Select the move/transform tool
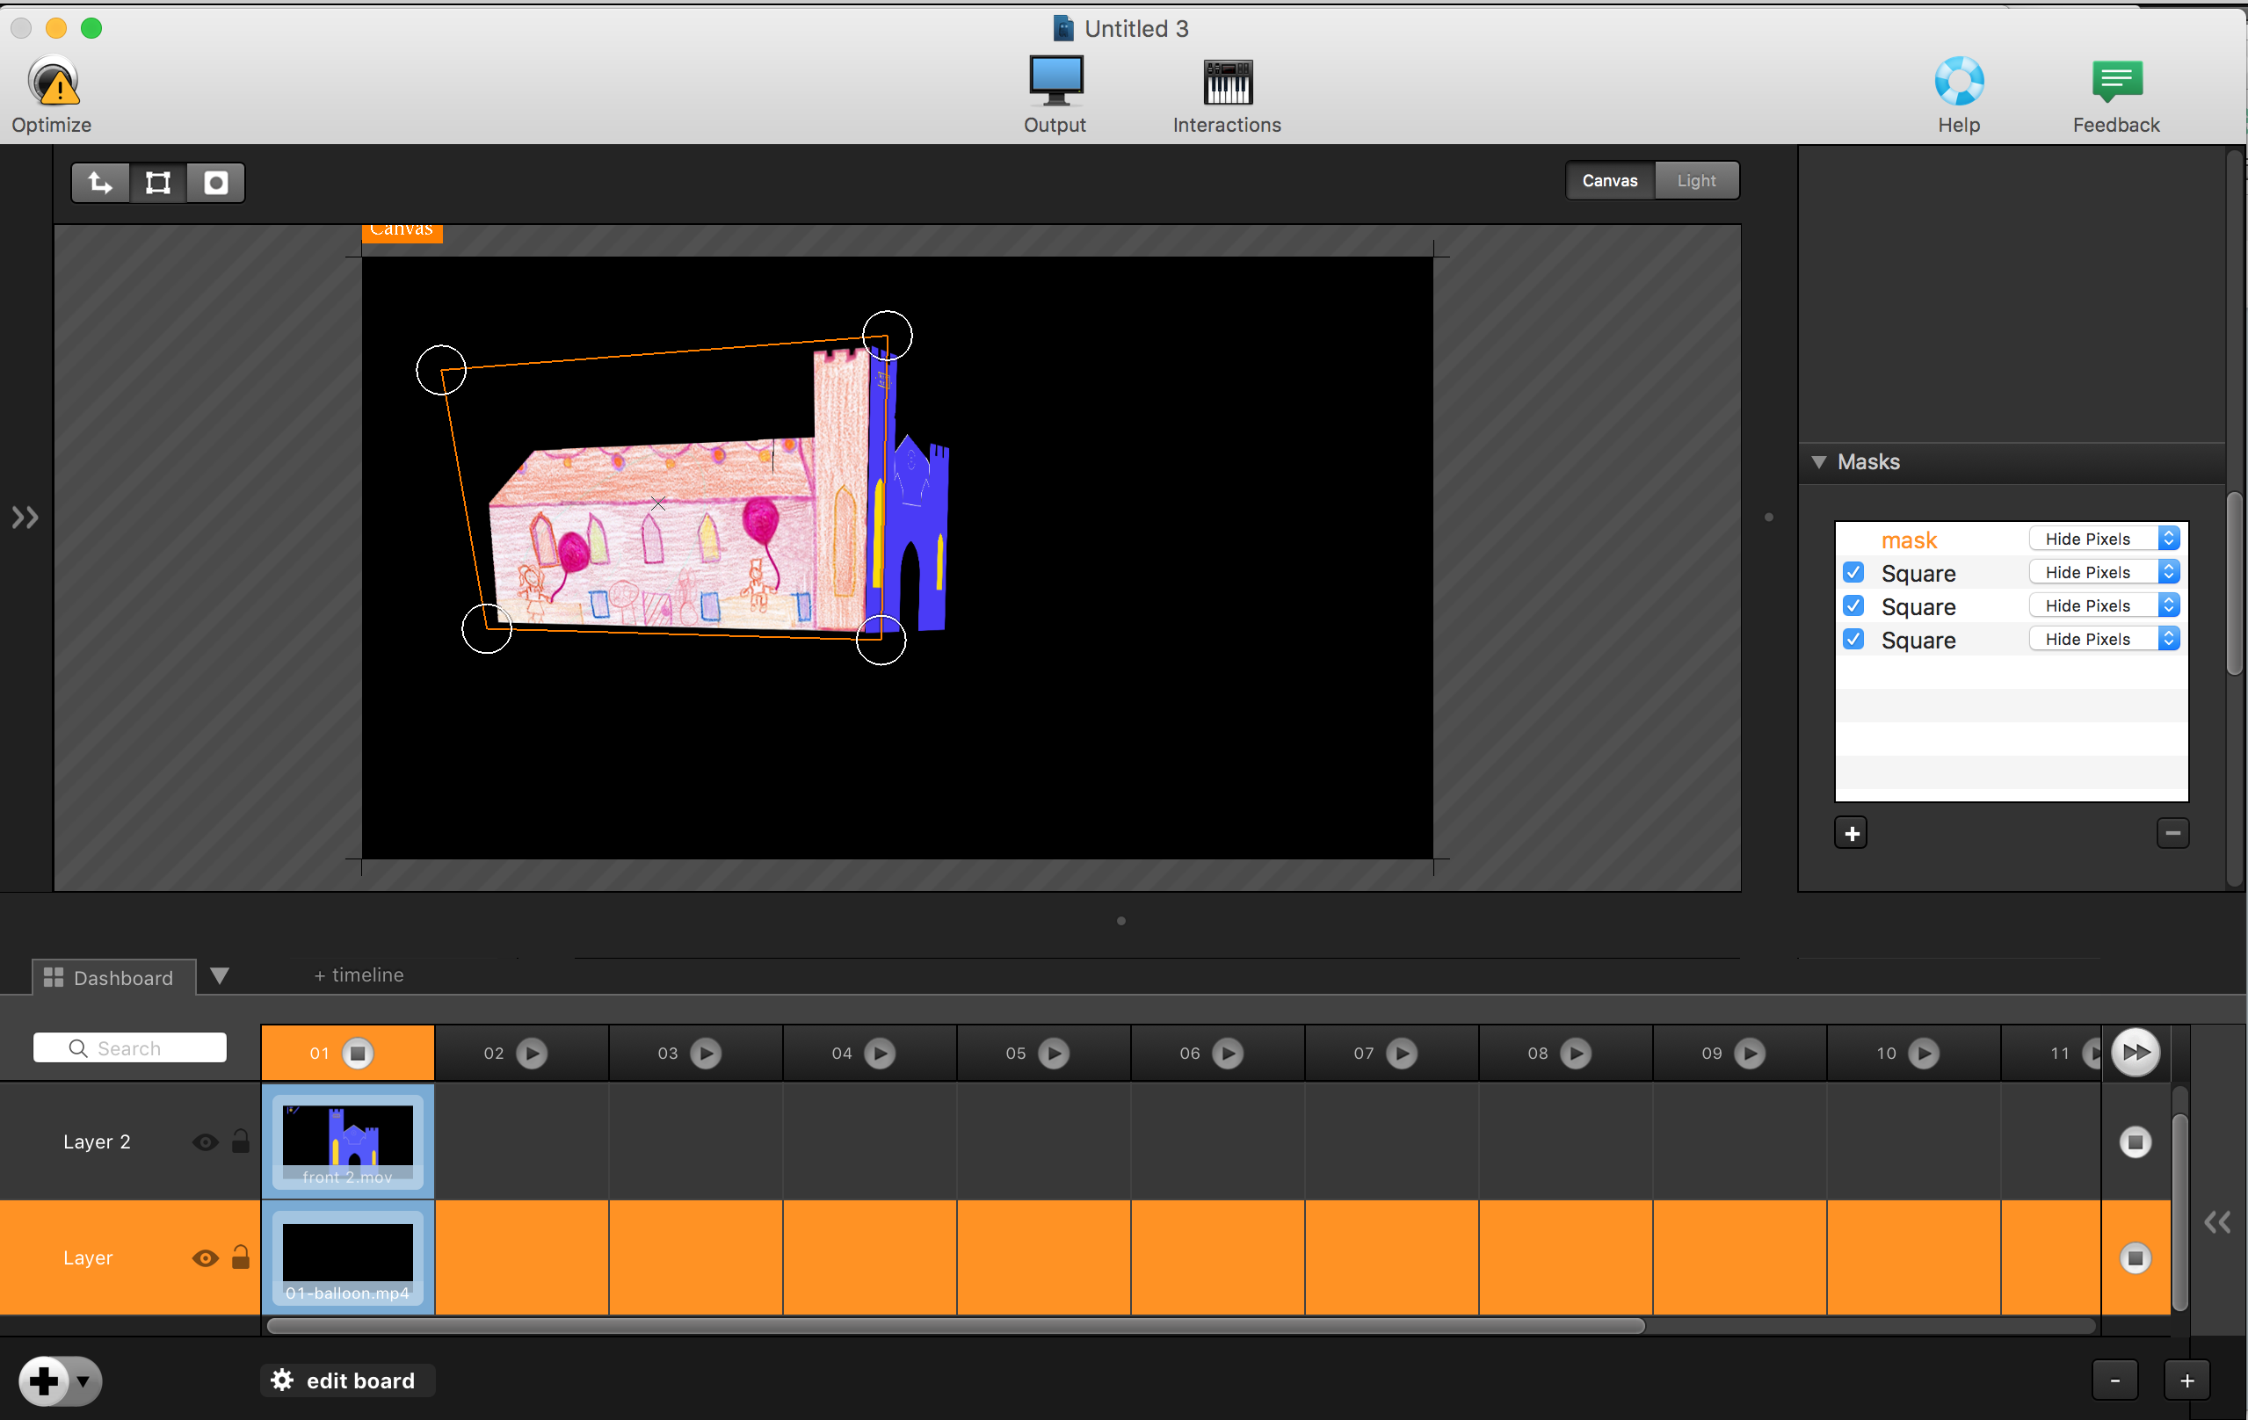Viewport: 2248px width, 1420px height. (x=99, y=182)
